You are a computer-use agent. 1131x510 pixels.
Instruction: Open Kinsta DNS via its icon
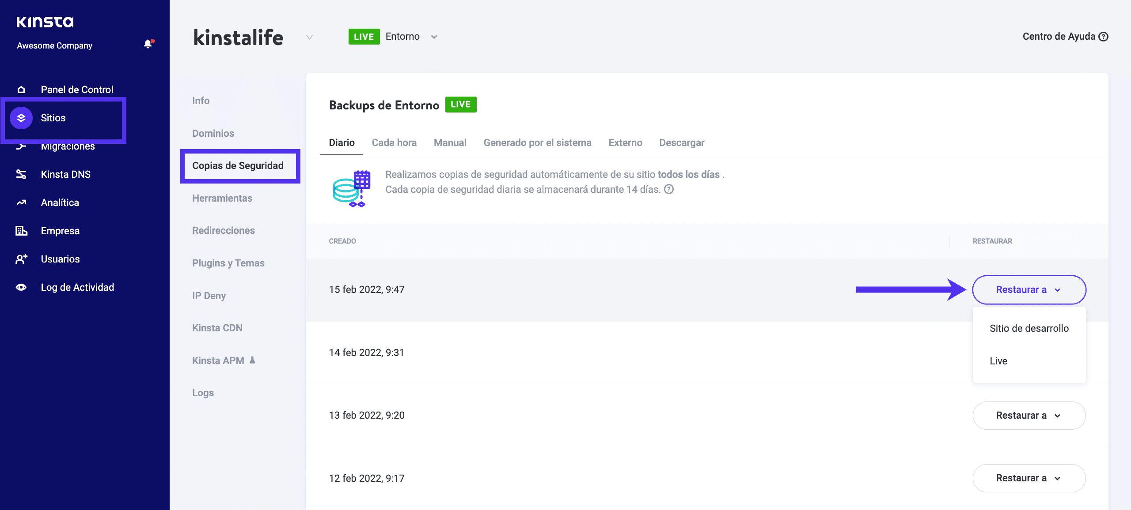pos(21,174)
